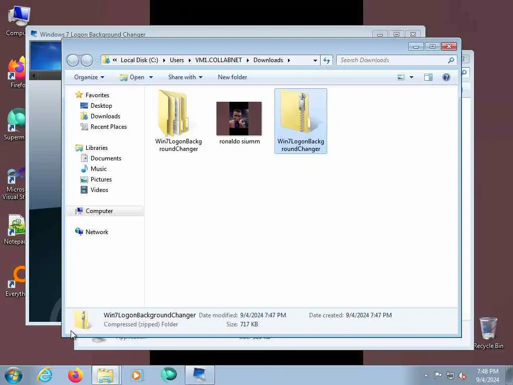Expand the Open button dropdown arrow

point(151,77)
